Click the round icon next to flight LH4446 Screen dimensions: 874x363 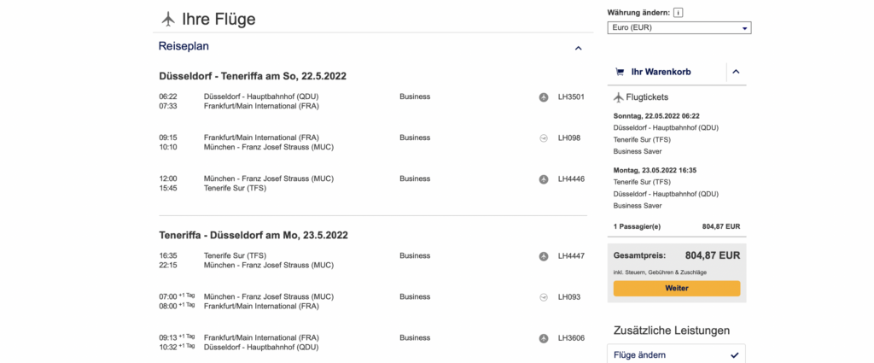pyautogui.click(x=544, y=179)
